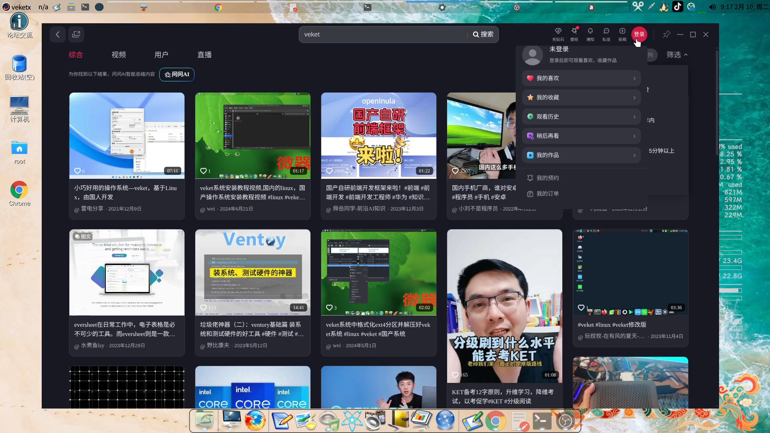Open the 充钻石 diamond recharge icon

[558, 34]
